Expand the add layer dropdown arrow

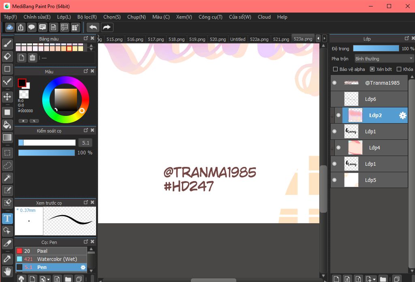[374, 279]
